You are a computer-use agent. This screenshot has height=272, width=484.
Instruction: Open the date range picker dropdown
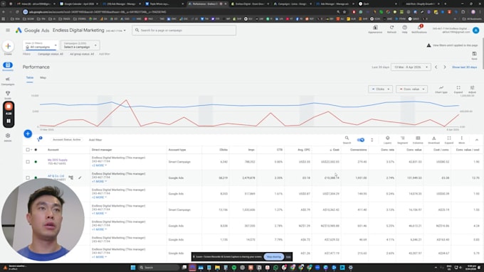(x=411, y=67)
